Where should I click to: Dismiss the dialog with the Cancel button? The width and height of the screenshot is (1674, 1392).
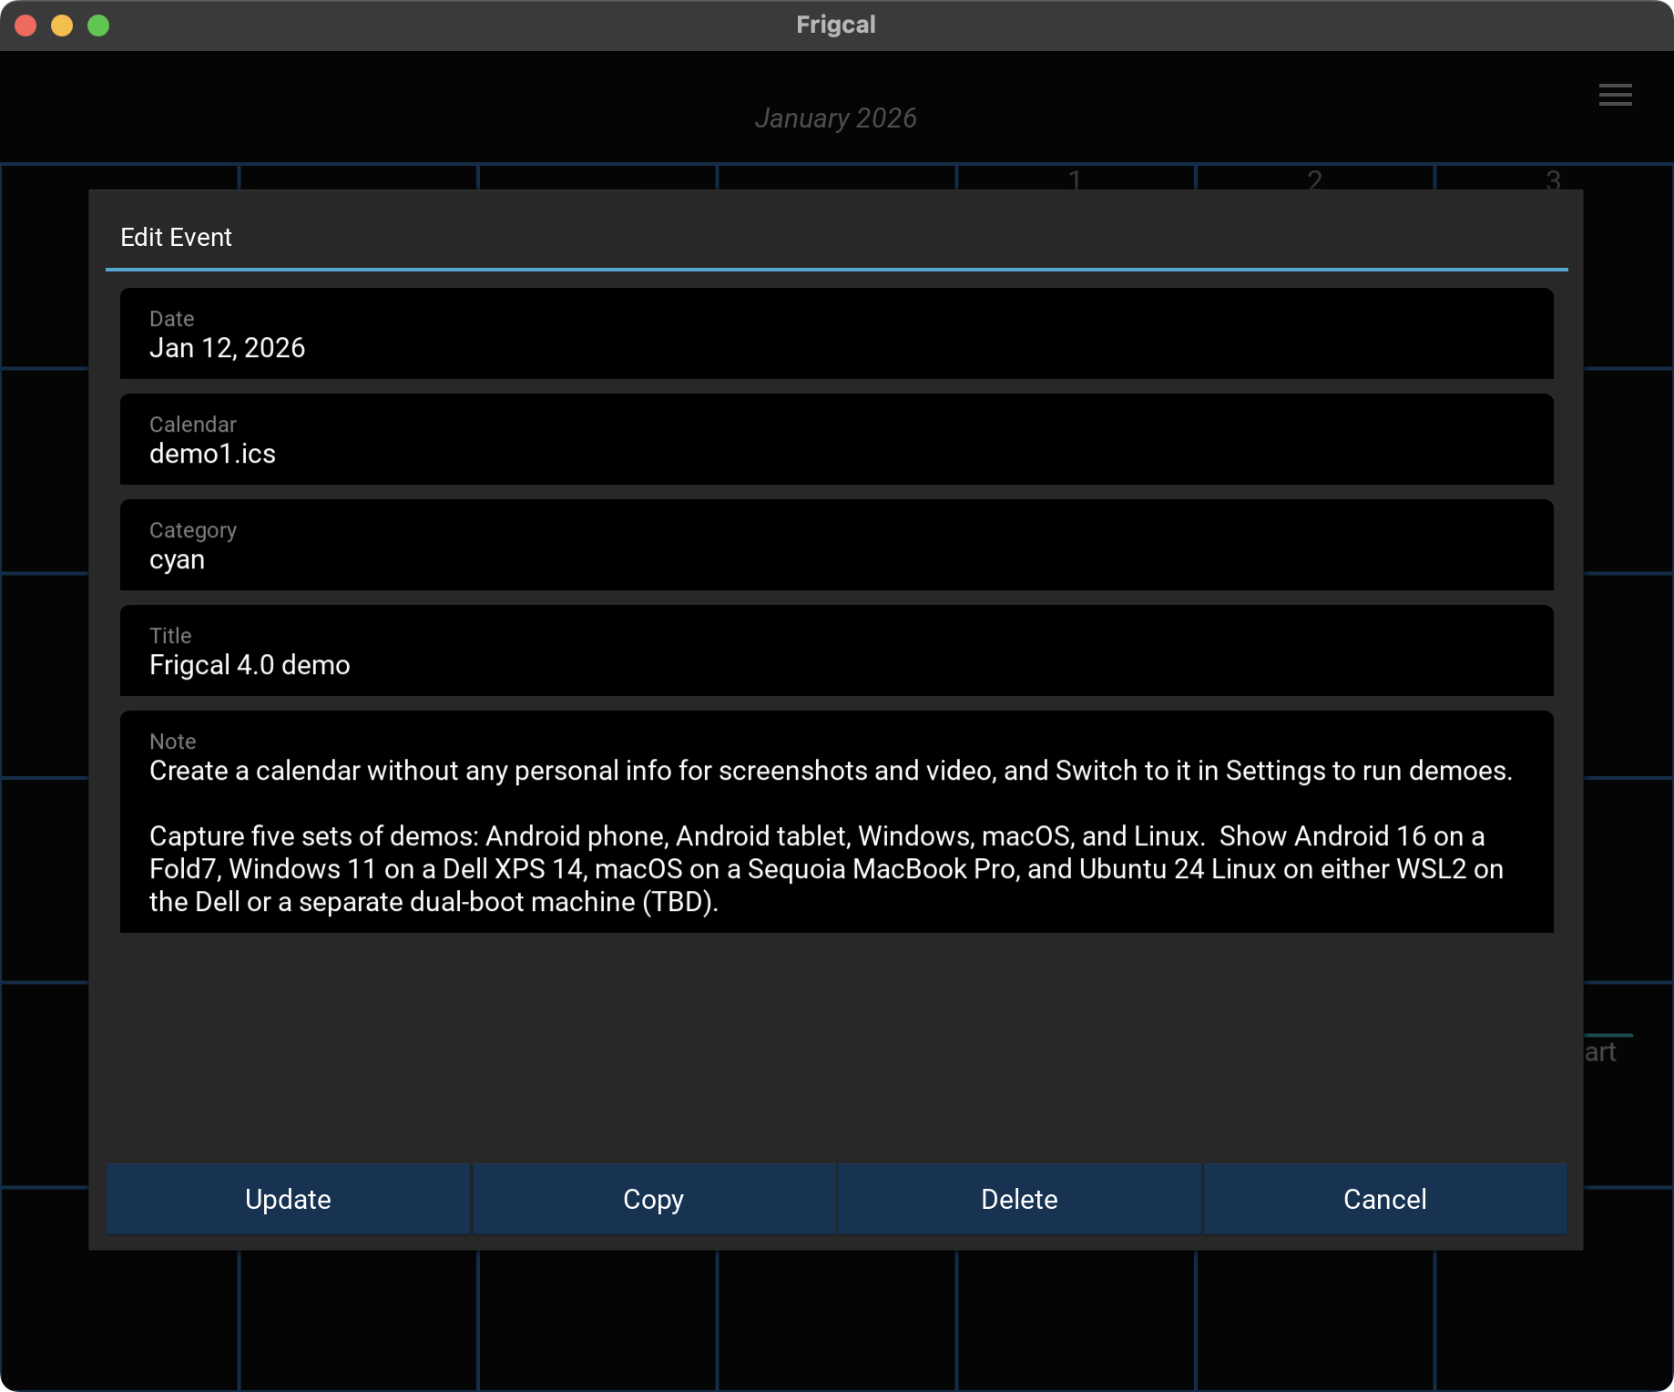[x=1384, y=1199]
